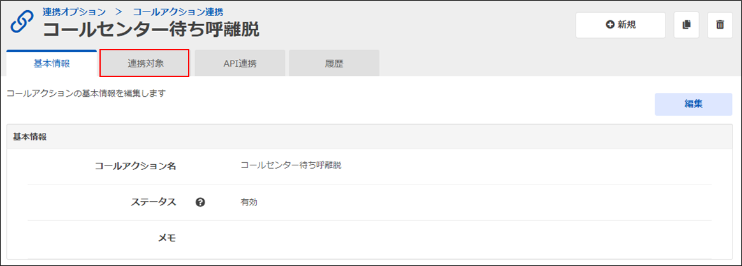742x266 pixels.
Task: Click the コールアクションの基本情報を編集します description text
Action: [85, 93]
